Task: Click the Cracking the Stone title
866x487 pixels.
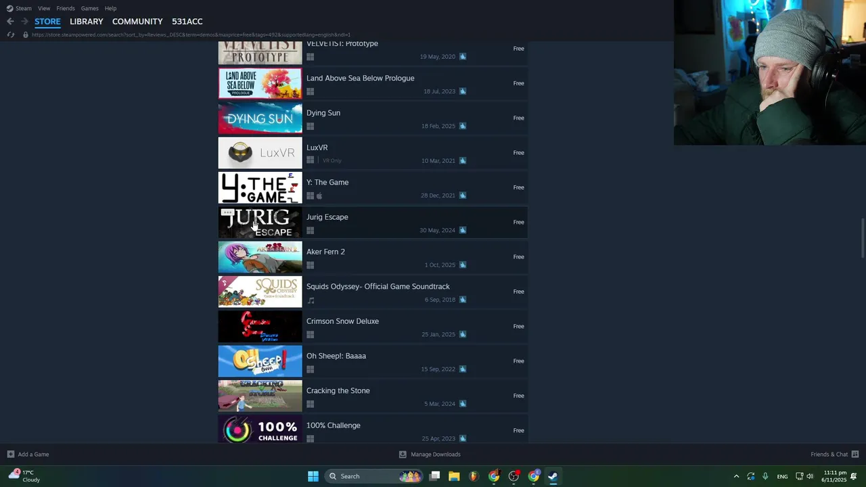Action: click(x=338, y=391)
